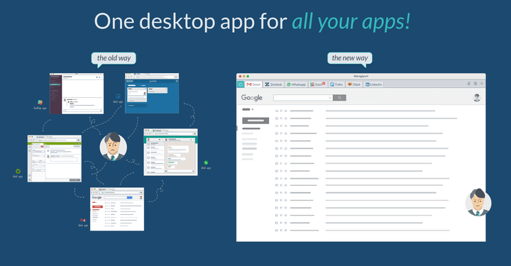Switch to the Zendesk tab
Viewport: 511px width, 266px height.
[273, 84]
